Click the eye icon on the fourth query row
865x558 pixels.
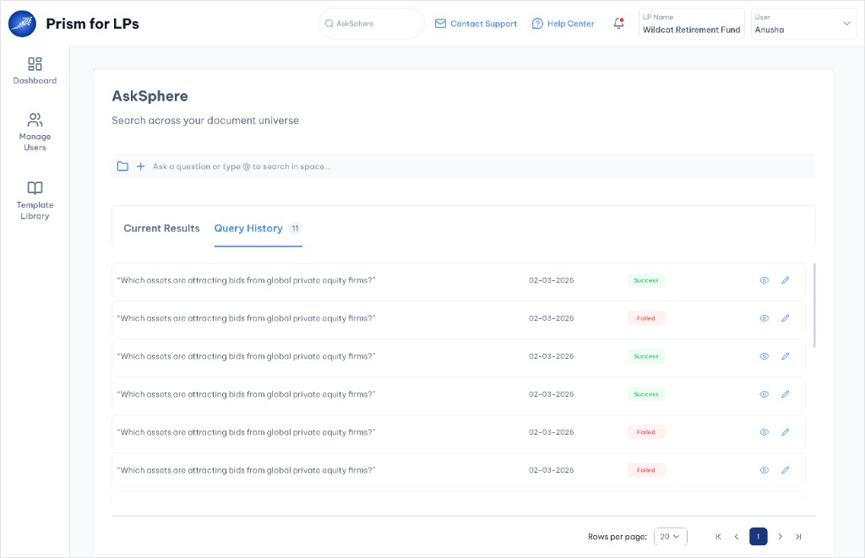click(x=764, y=394)
